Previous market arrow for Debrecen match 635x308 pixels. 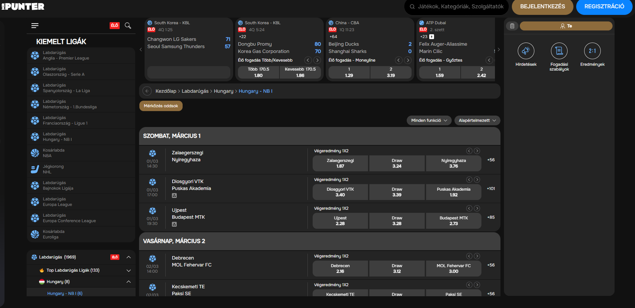coord(469,256)
